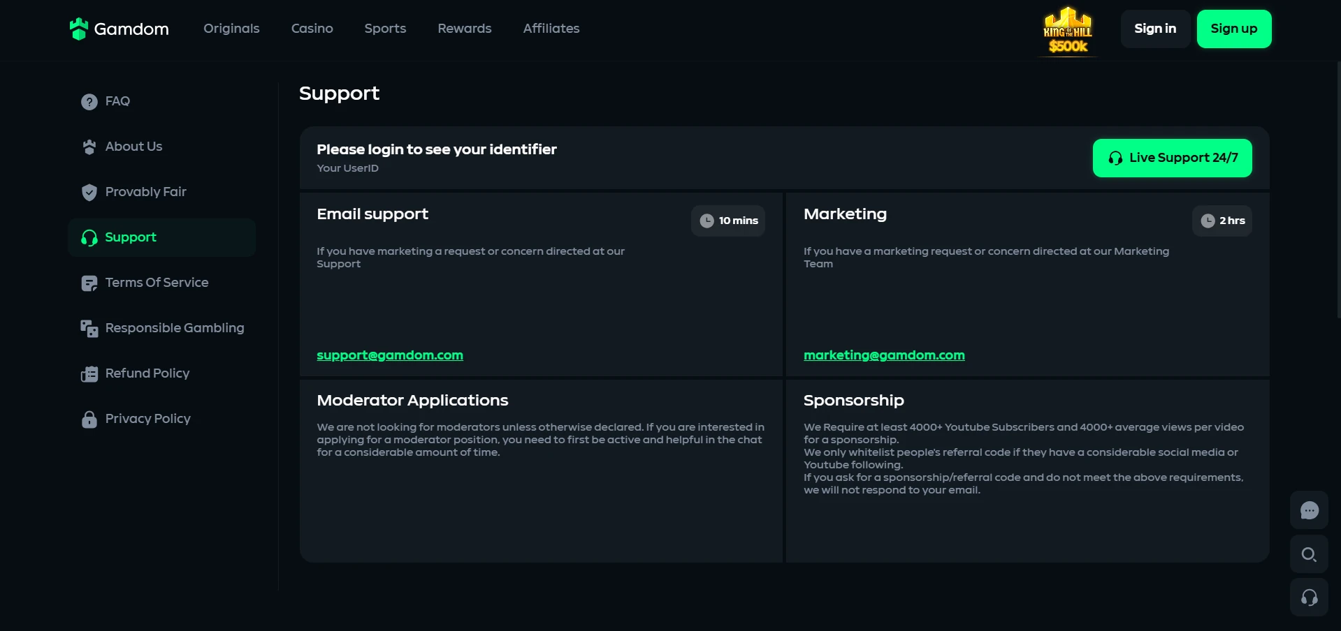Viewport: 1341px width, 631px height.
Task: Open the Casino menu
Action: click(312, 29)
